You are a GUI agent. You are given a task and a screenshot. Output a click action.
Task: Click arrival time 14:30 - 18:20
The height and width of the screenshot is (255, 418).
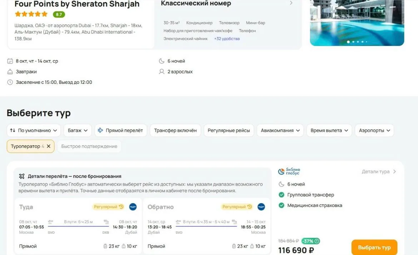pos(125,227)
